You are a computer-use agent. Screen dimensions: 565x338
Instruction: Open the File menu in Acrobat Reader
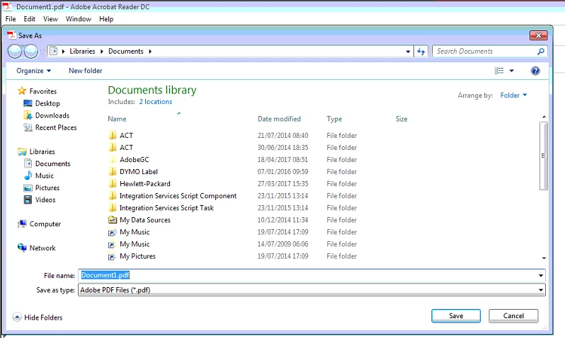[11, 18]
